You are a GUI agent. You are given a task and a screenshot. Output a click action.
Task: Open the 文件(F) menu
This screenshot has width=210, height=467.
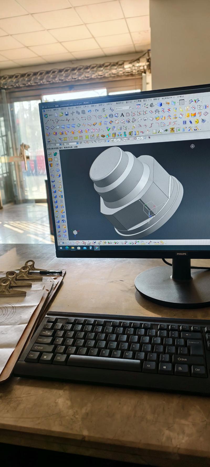tap(49, 111)
